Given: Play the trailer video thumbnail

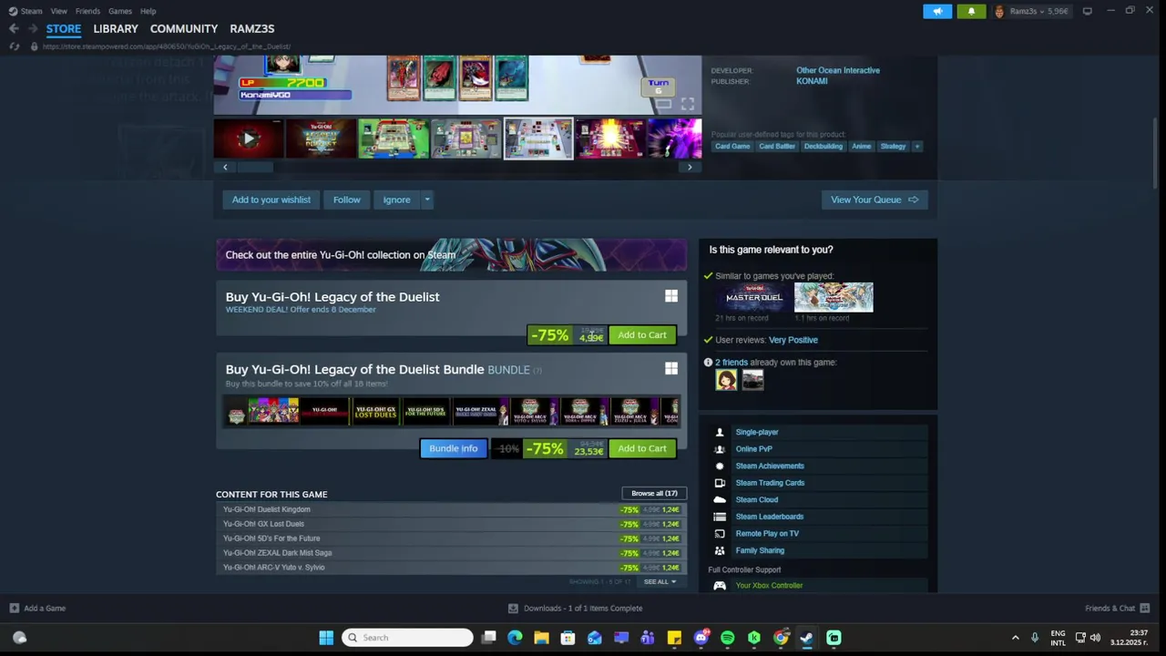Looking at the screenshot, I should pyautogui.click(x=249, y=138).
